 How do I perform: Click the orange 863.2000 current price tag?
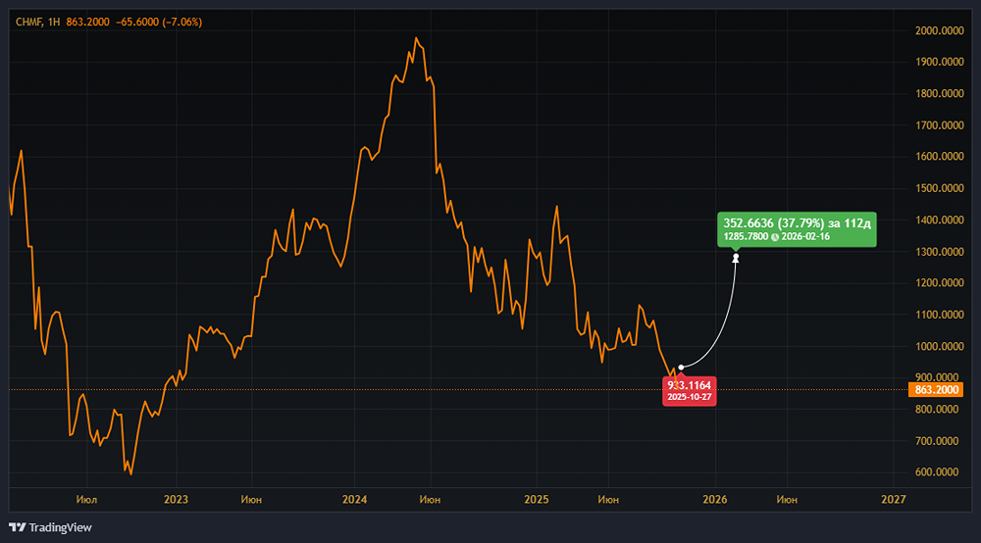click(x=936, y=390)
